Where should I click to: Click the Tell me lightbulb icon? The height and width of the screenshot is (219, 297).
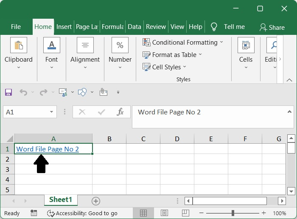(x=214, y=27)
